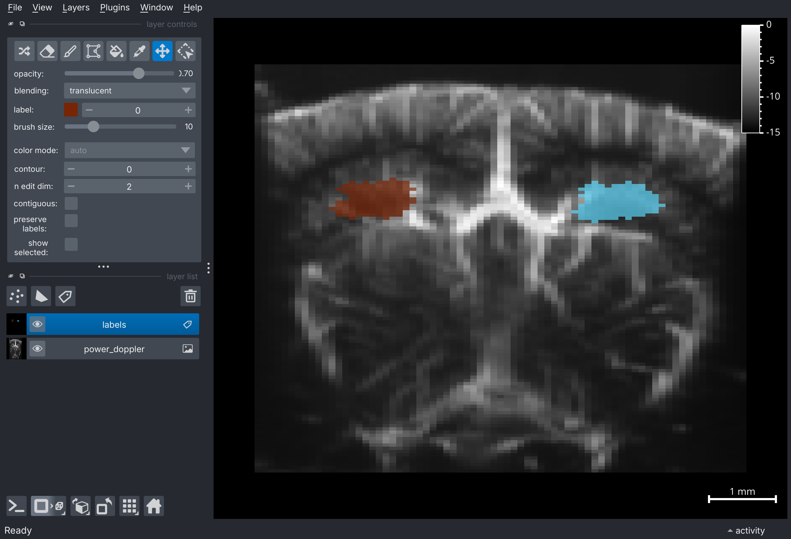Toggle grid view mode

coord(129,506)
